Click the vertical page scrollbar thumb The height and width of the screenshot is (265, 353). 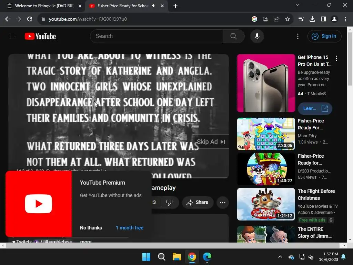(350, 59)
